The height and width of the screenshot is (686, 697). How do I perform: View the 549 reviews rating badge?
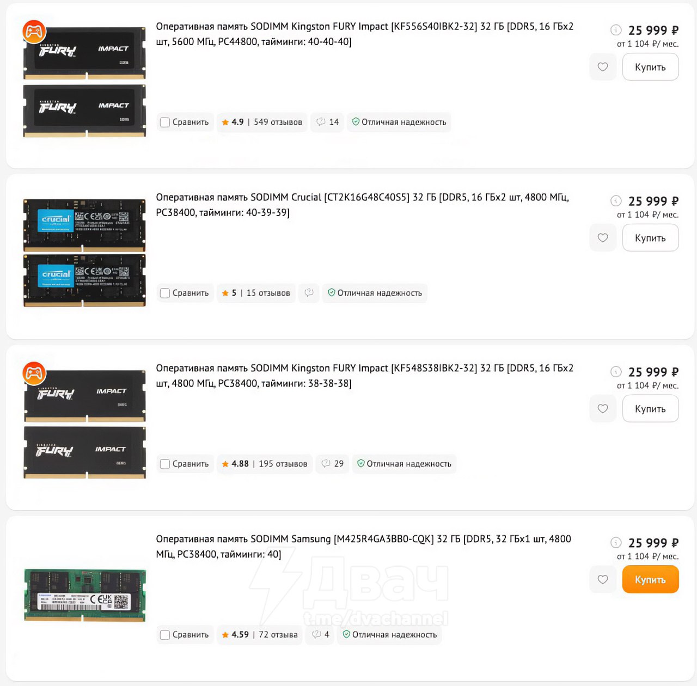pyautogui.click(x=262, y=122)
